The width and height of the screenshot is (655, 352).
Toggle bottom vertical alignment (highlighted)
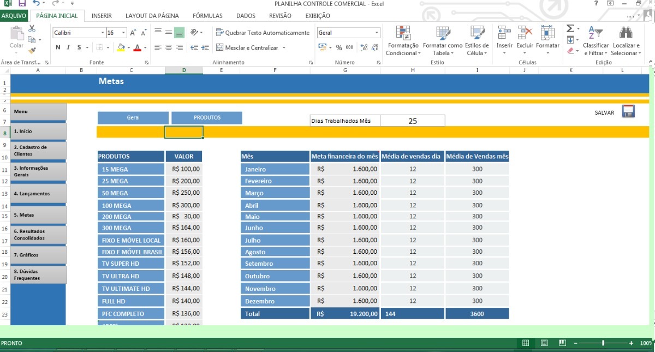pos(179,32)
